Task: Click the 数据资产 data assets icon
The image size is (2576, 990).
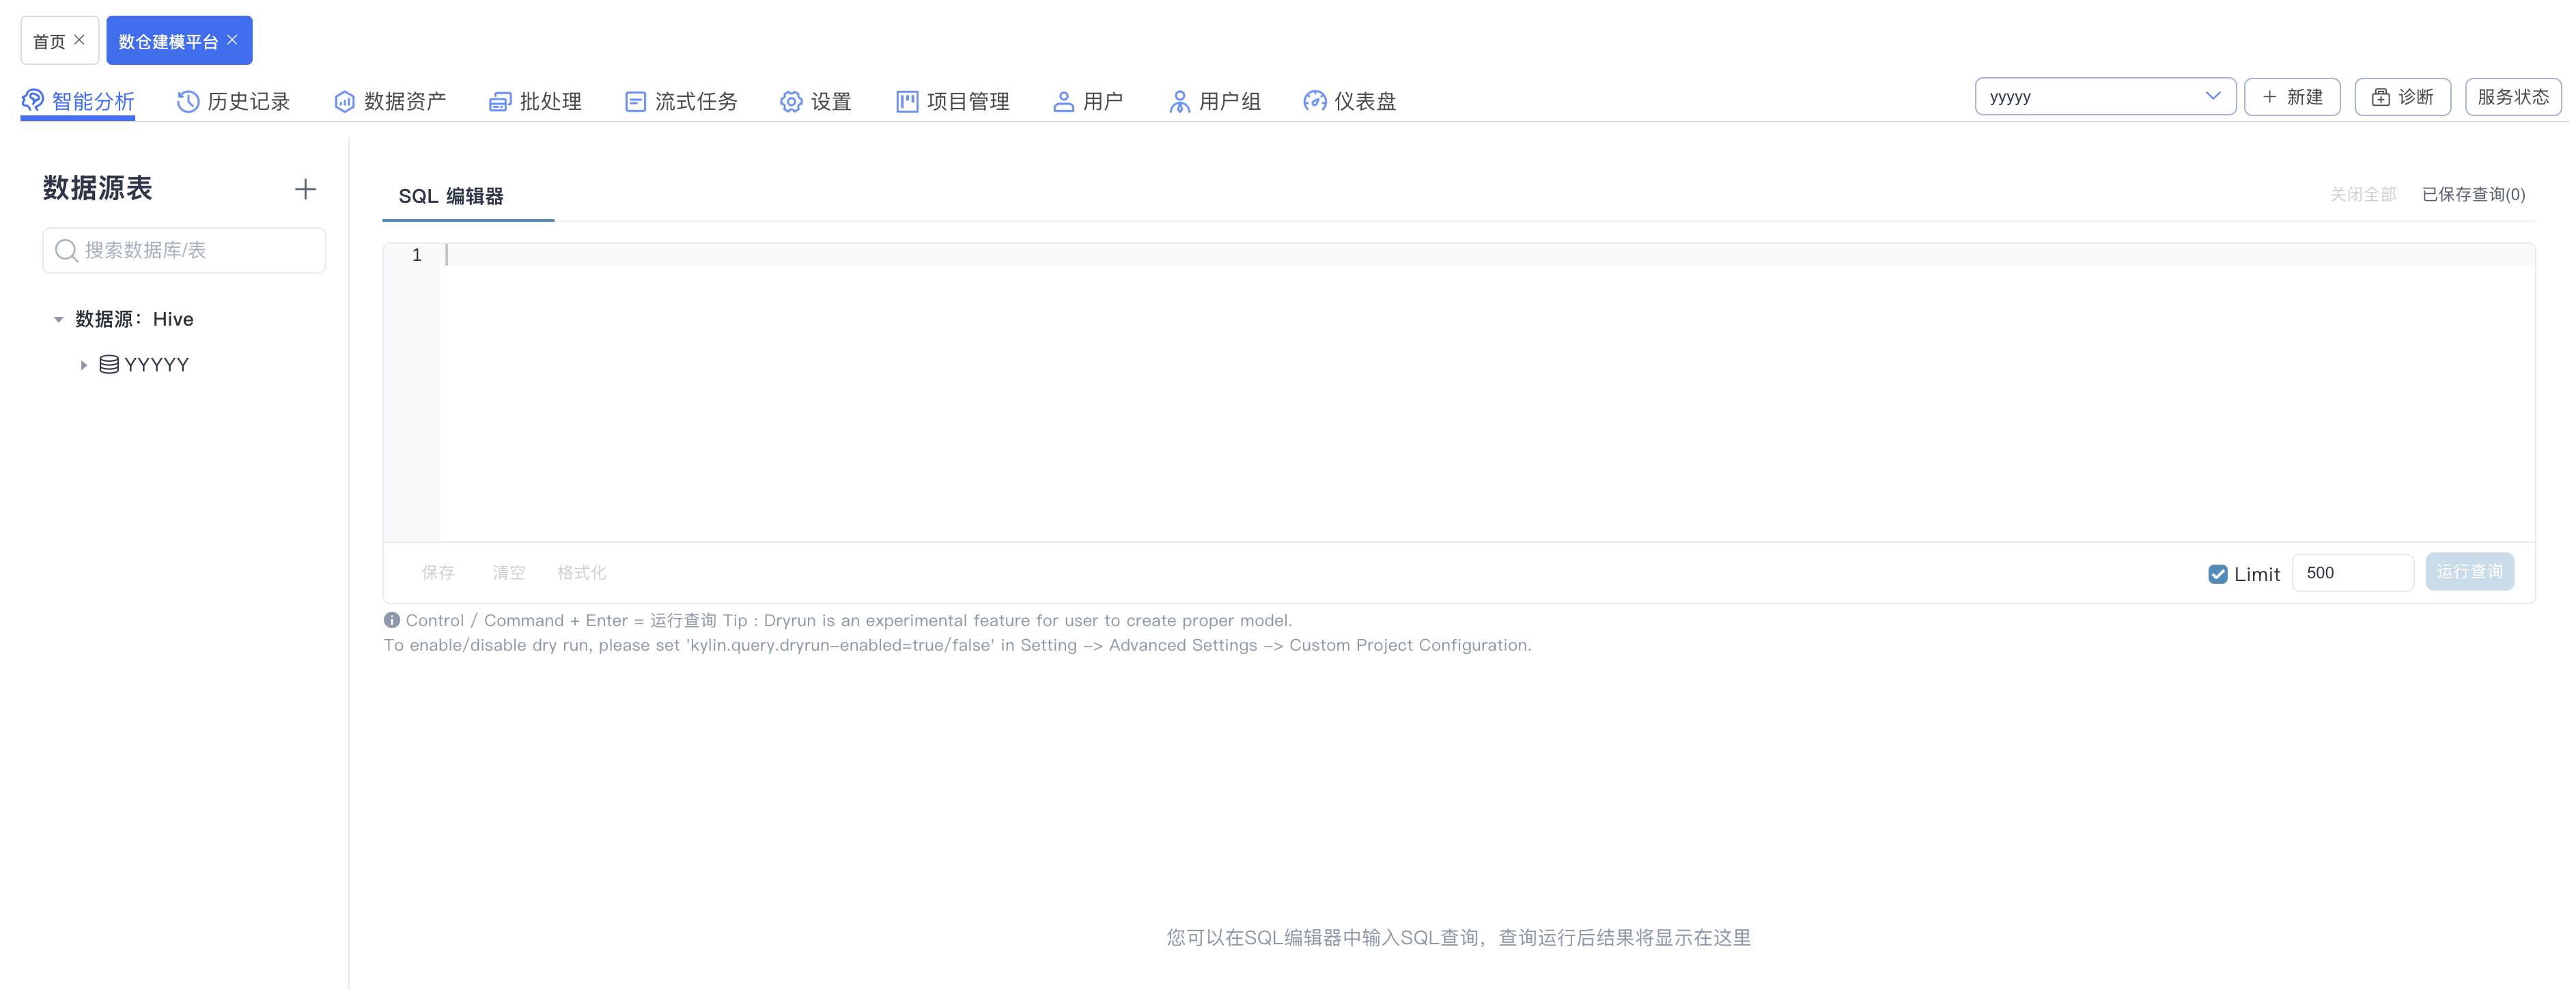Action: [x=344, y=101]
